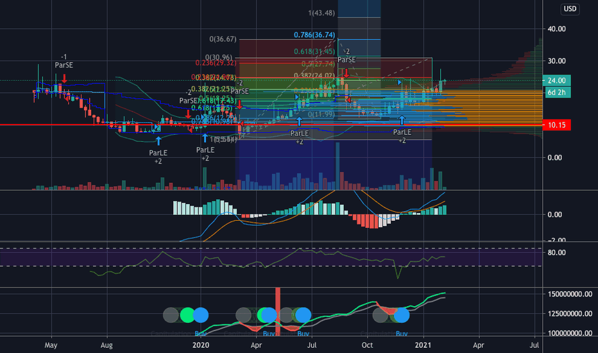The height and width of the screenshot is (353, 598).
Task: Select the 0(36.67) Fibonacci level label
Action: 223,39
